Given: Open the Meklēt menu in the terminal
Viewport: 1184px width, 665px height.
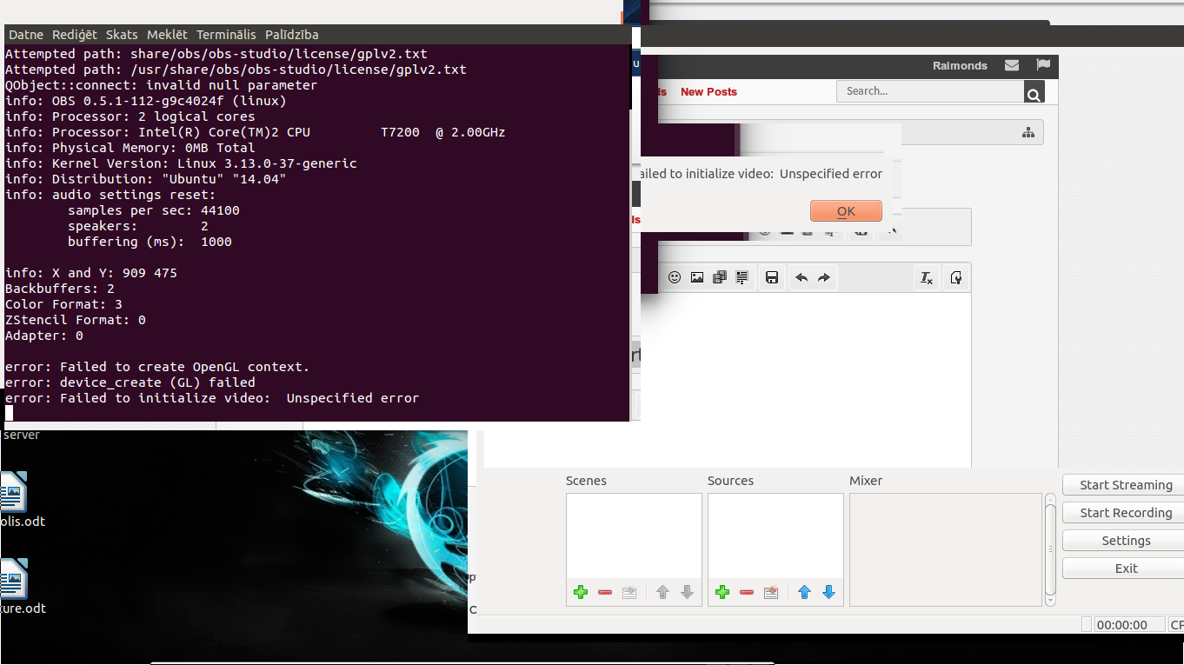Looking at the screenshot, I should (x=167, y=35).
